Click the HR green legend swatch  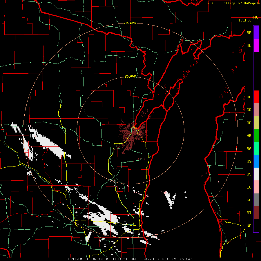coord(256,136)
